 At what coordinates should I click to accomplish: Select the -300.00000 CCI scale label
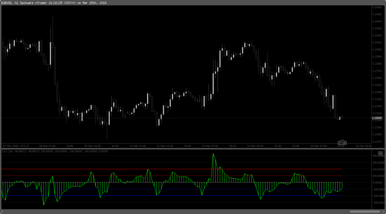[x=379, y=203]
